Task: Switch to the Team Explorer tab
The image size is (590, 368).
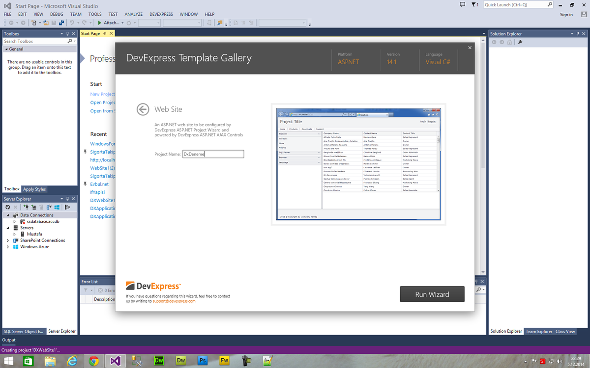Action: point(539,331)
